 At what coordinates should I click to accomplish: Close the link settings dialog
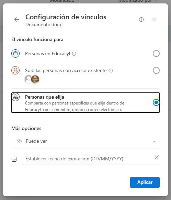pyautogui.click(x=154, y=20)
